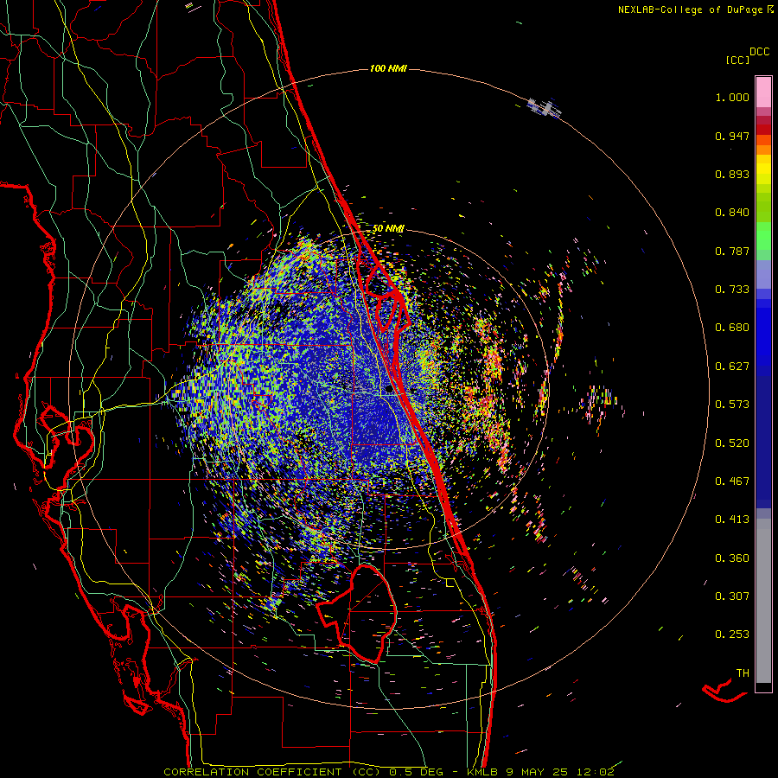Click the [CC] units label
This screenshot has width=778, height=778.
coord(737,60)
